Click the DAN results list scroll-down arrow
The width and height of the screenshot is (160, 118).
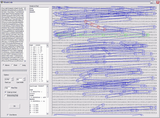click(47, 81)
